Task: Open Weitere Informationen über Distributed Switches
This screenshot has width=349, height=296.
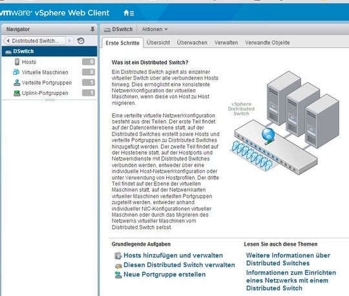Action: click(x=288, y=259)
